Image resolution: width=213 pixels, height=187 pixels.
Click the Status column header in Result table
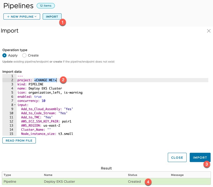coord(133,175)
